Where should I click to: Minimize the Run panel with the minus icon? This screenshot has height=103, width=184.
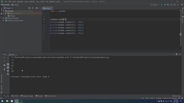pyautogui.click(x=180, y=54)
